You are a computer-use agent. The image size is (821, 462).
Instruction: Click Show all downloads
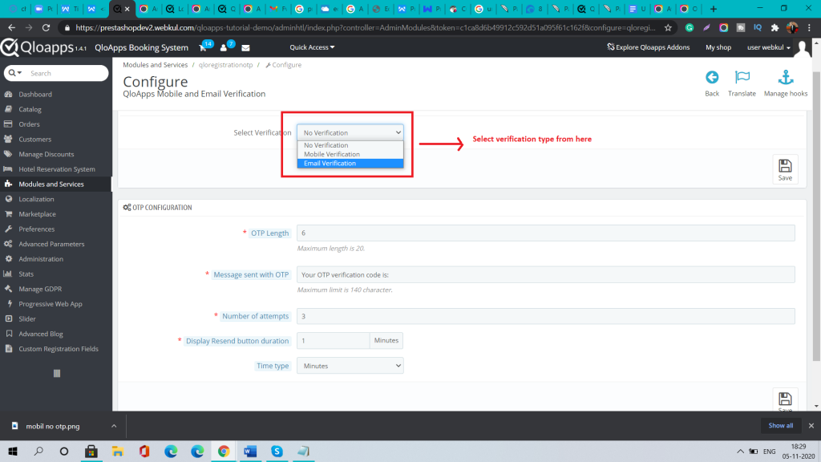point(780,426)
